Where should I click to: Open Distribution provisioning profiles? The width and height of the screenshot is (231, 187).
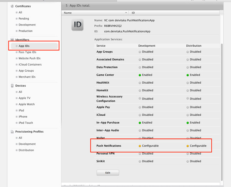pyautogui.click(x=26, y=150)
